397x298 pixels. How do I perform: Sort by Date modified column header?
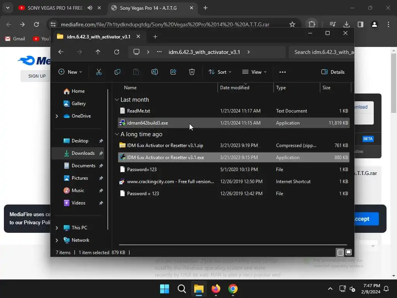235,88
